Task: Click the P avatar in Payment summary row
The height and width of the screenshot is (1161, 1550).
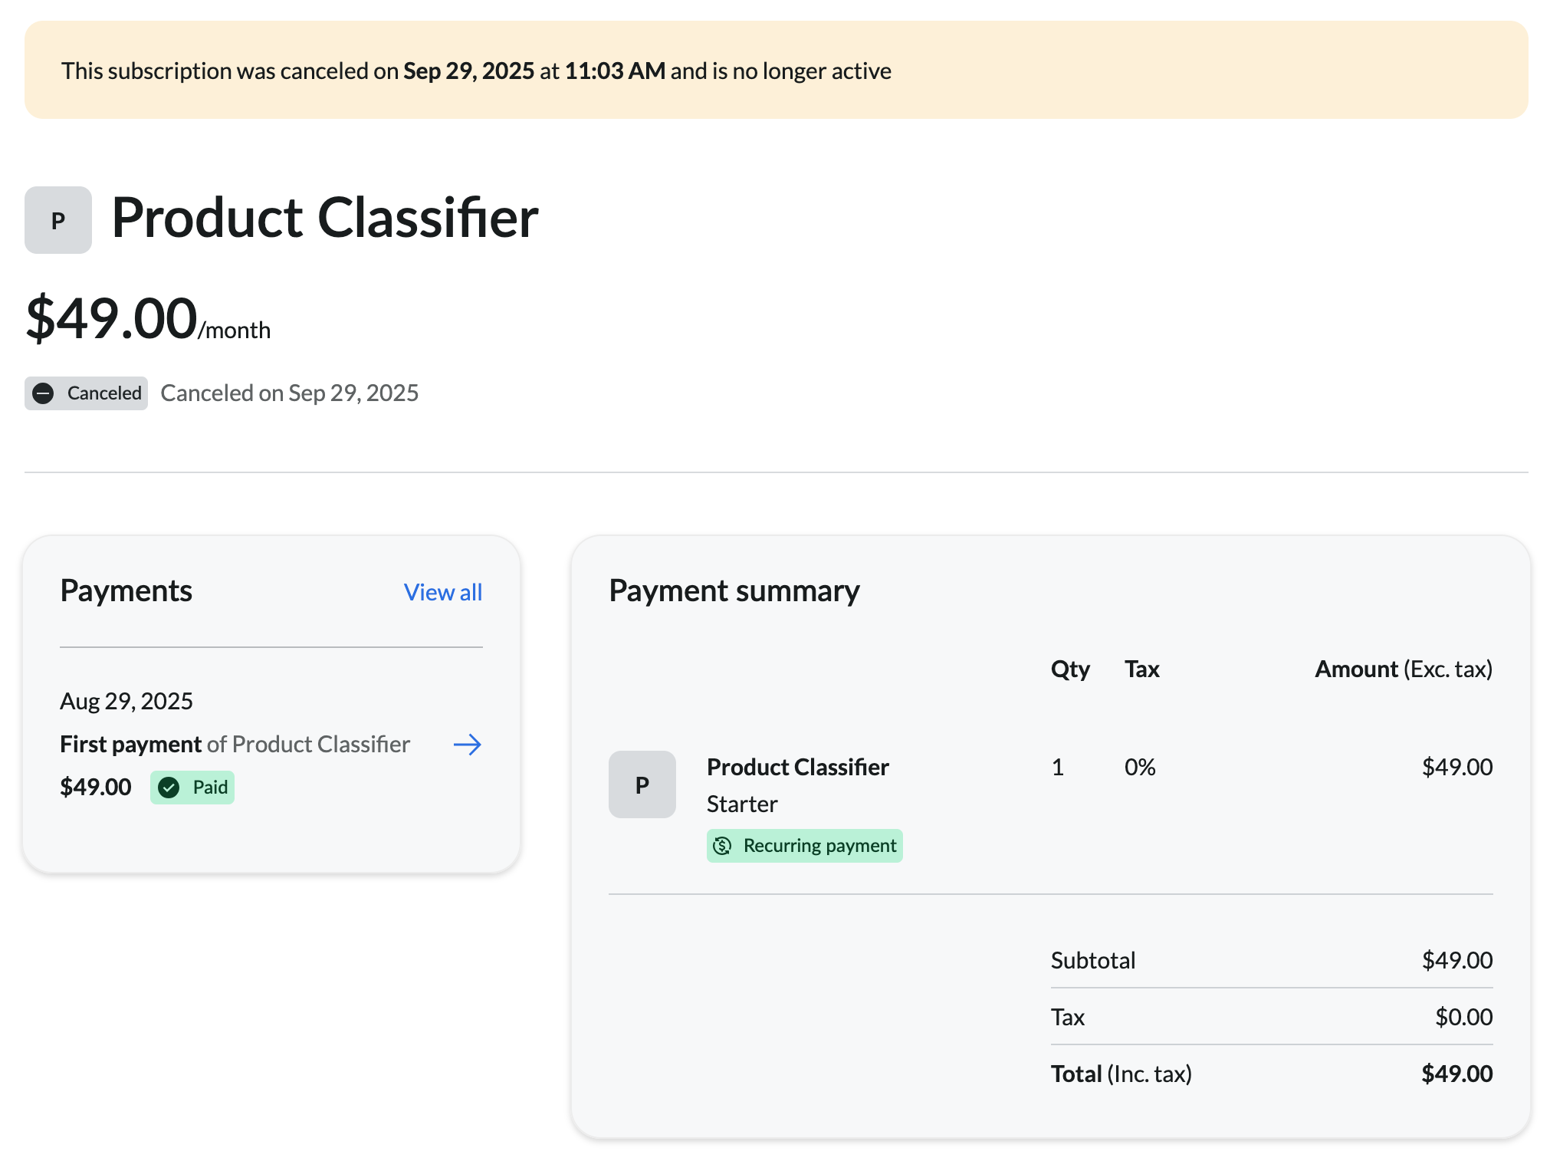Action: tap(642, 784)
